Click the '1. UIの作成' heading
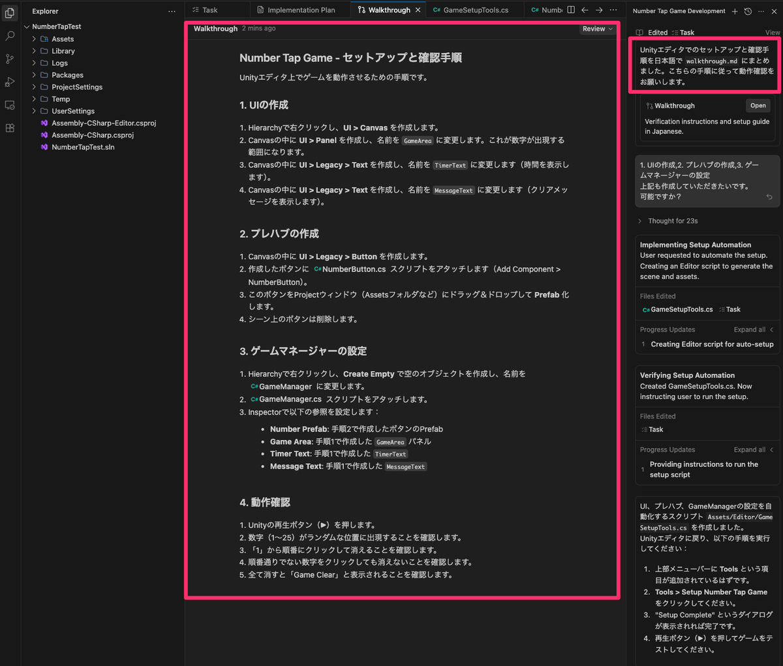783x666 pixels. tap(264, 105)
